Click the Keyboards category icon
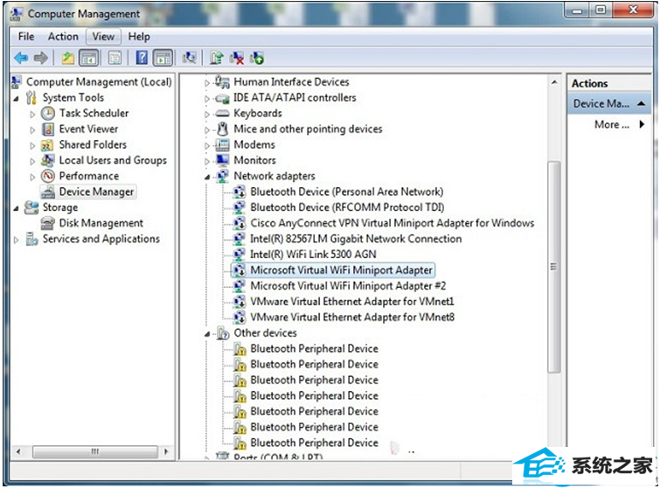This screenshot has width=660, height=489. [222, 114]
